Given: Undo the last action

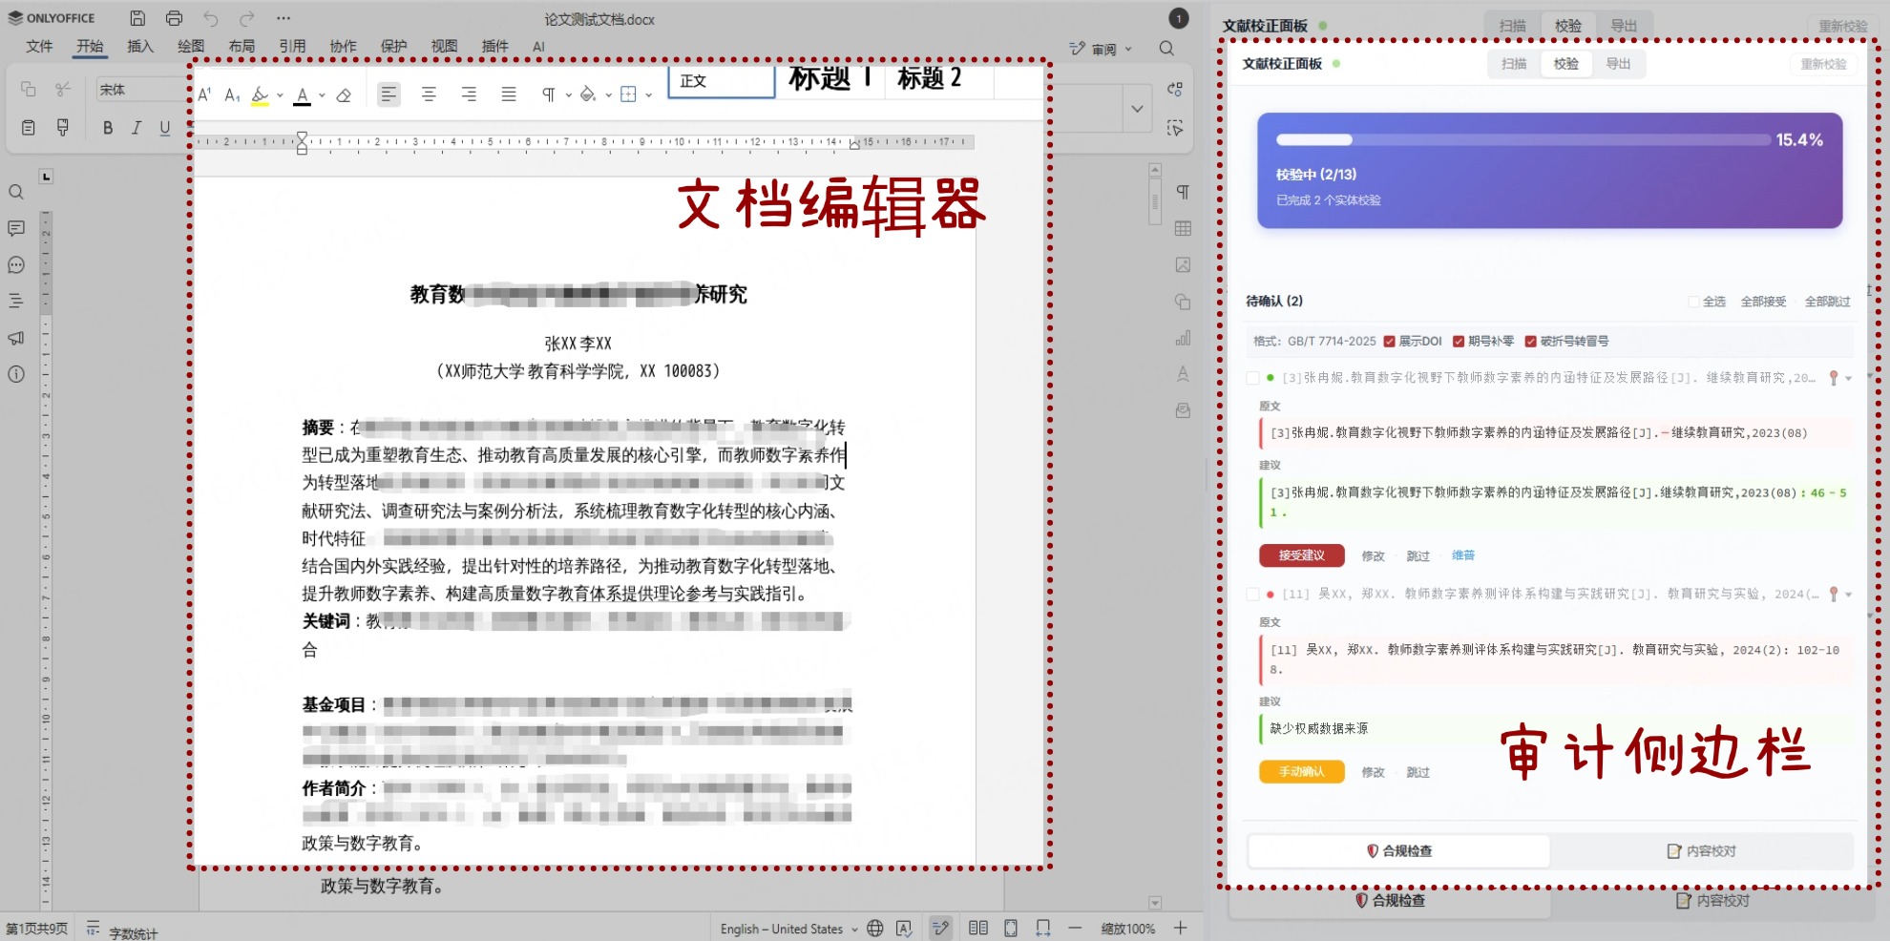Looking at the screenshot, I should [x=211, y=18].
